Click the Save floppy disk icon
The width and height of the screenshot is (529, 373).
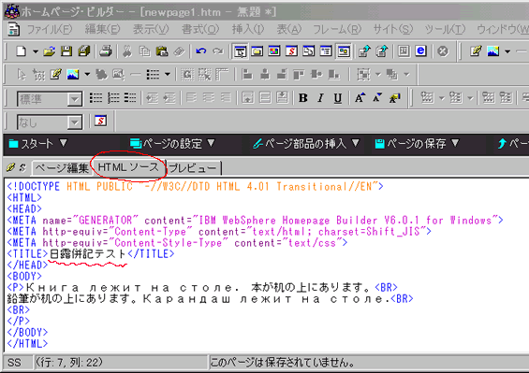pos(66,51)
